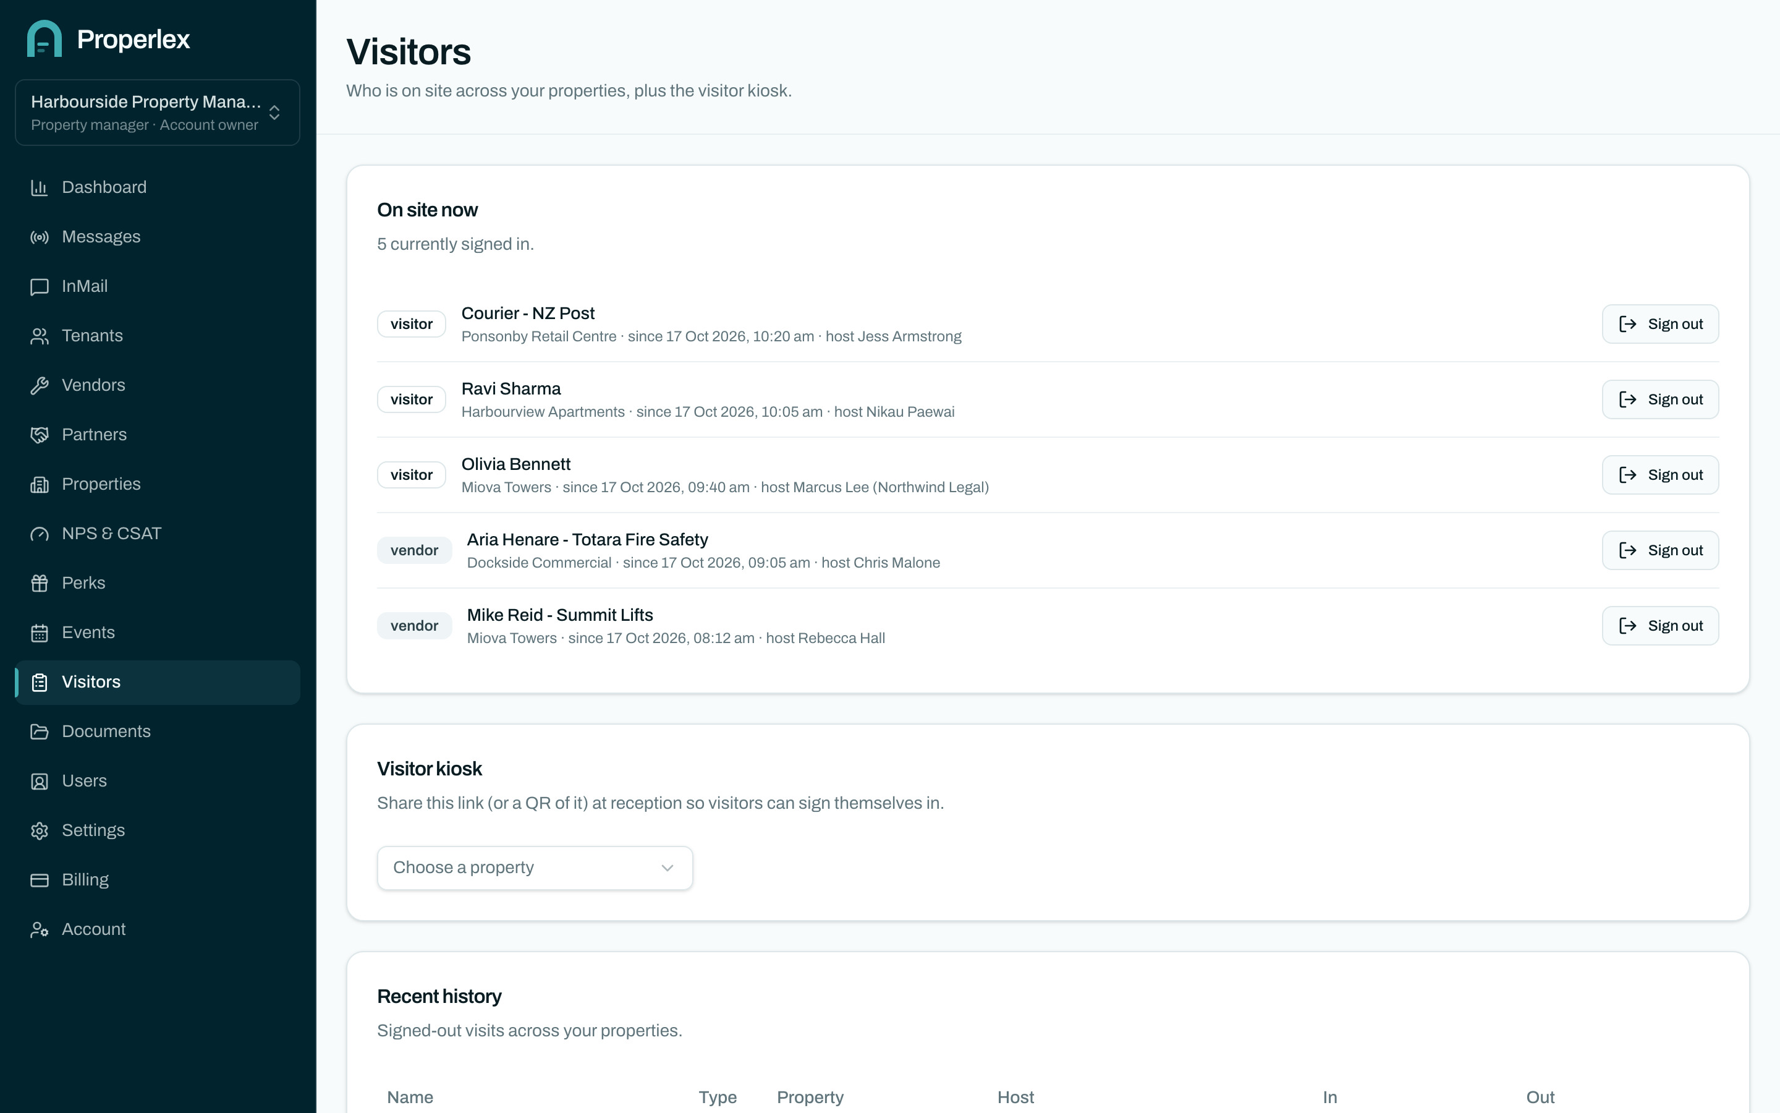Click the vendor badge beside Mike Reid
This screenshot has width=1780, height=1113.
(414, 626)
